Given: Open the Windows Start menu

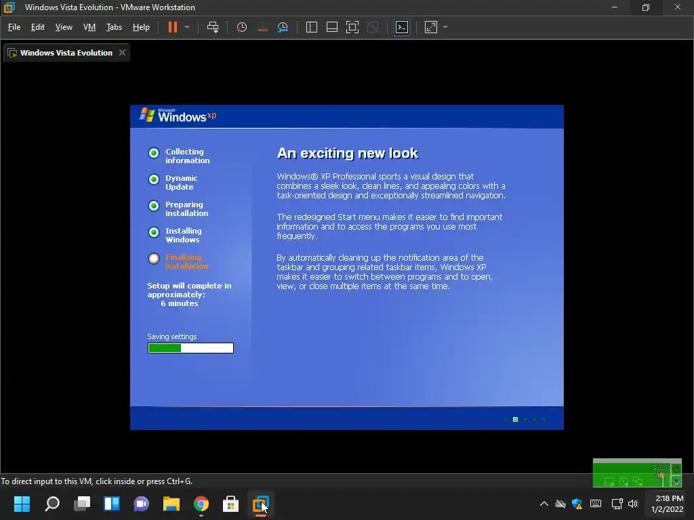Looking at the screenshot, I should [22, 504].
